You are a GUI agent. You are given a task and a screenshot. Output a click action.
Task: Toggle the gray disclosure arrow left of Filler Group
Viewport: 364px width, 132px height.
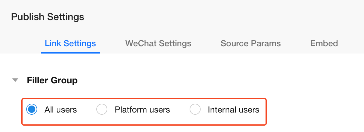[x=15, y=81]
